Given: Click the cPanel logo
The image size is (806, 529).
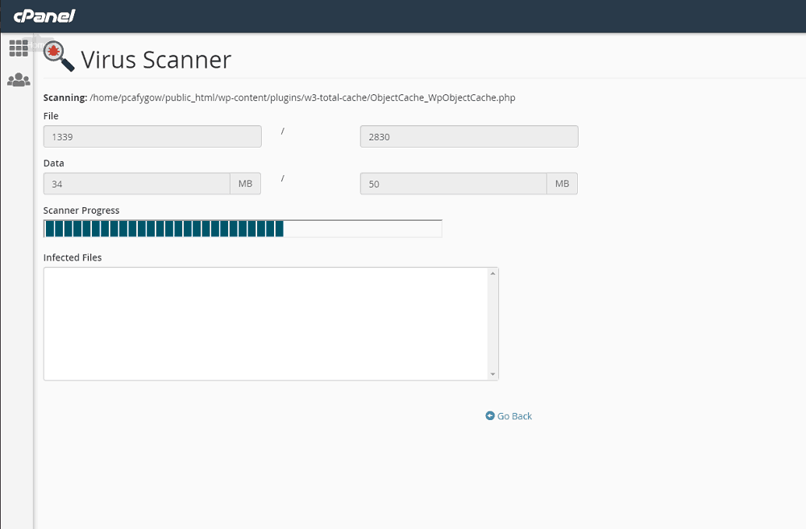Looking at the screenshot, I should 44,16.
